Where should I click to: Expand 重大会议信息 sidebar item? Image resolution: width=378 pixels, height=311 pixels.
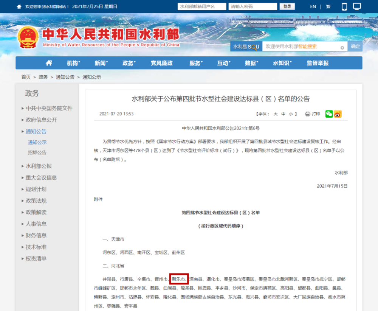point(41,177)
